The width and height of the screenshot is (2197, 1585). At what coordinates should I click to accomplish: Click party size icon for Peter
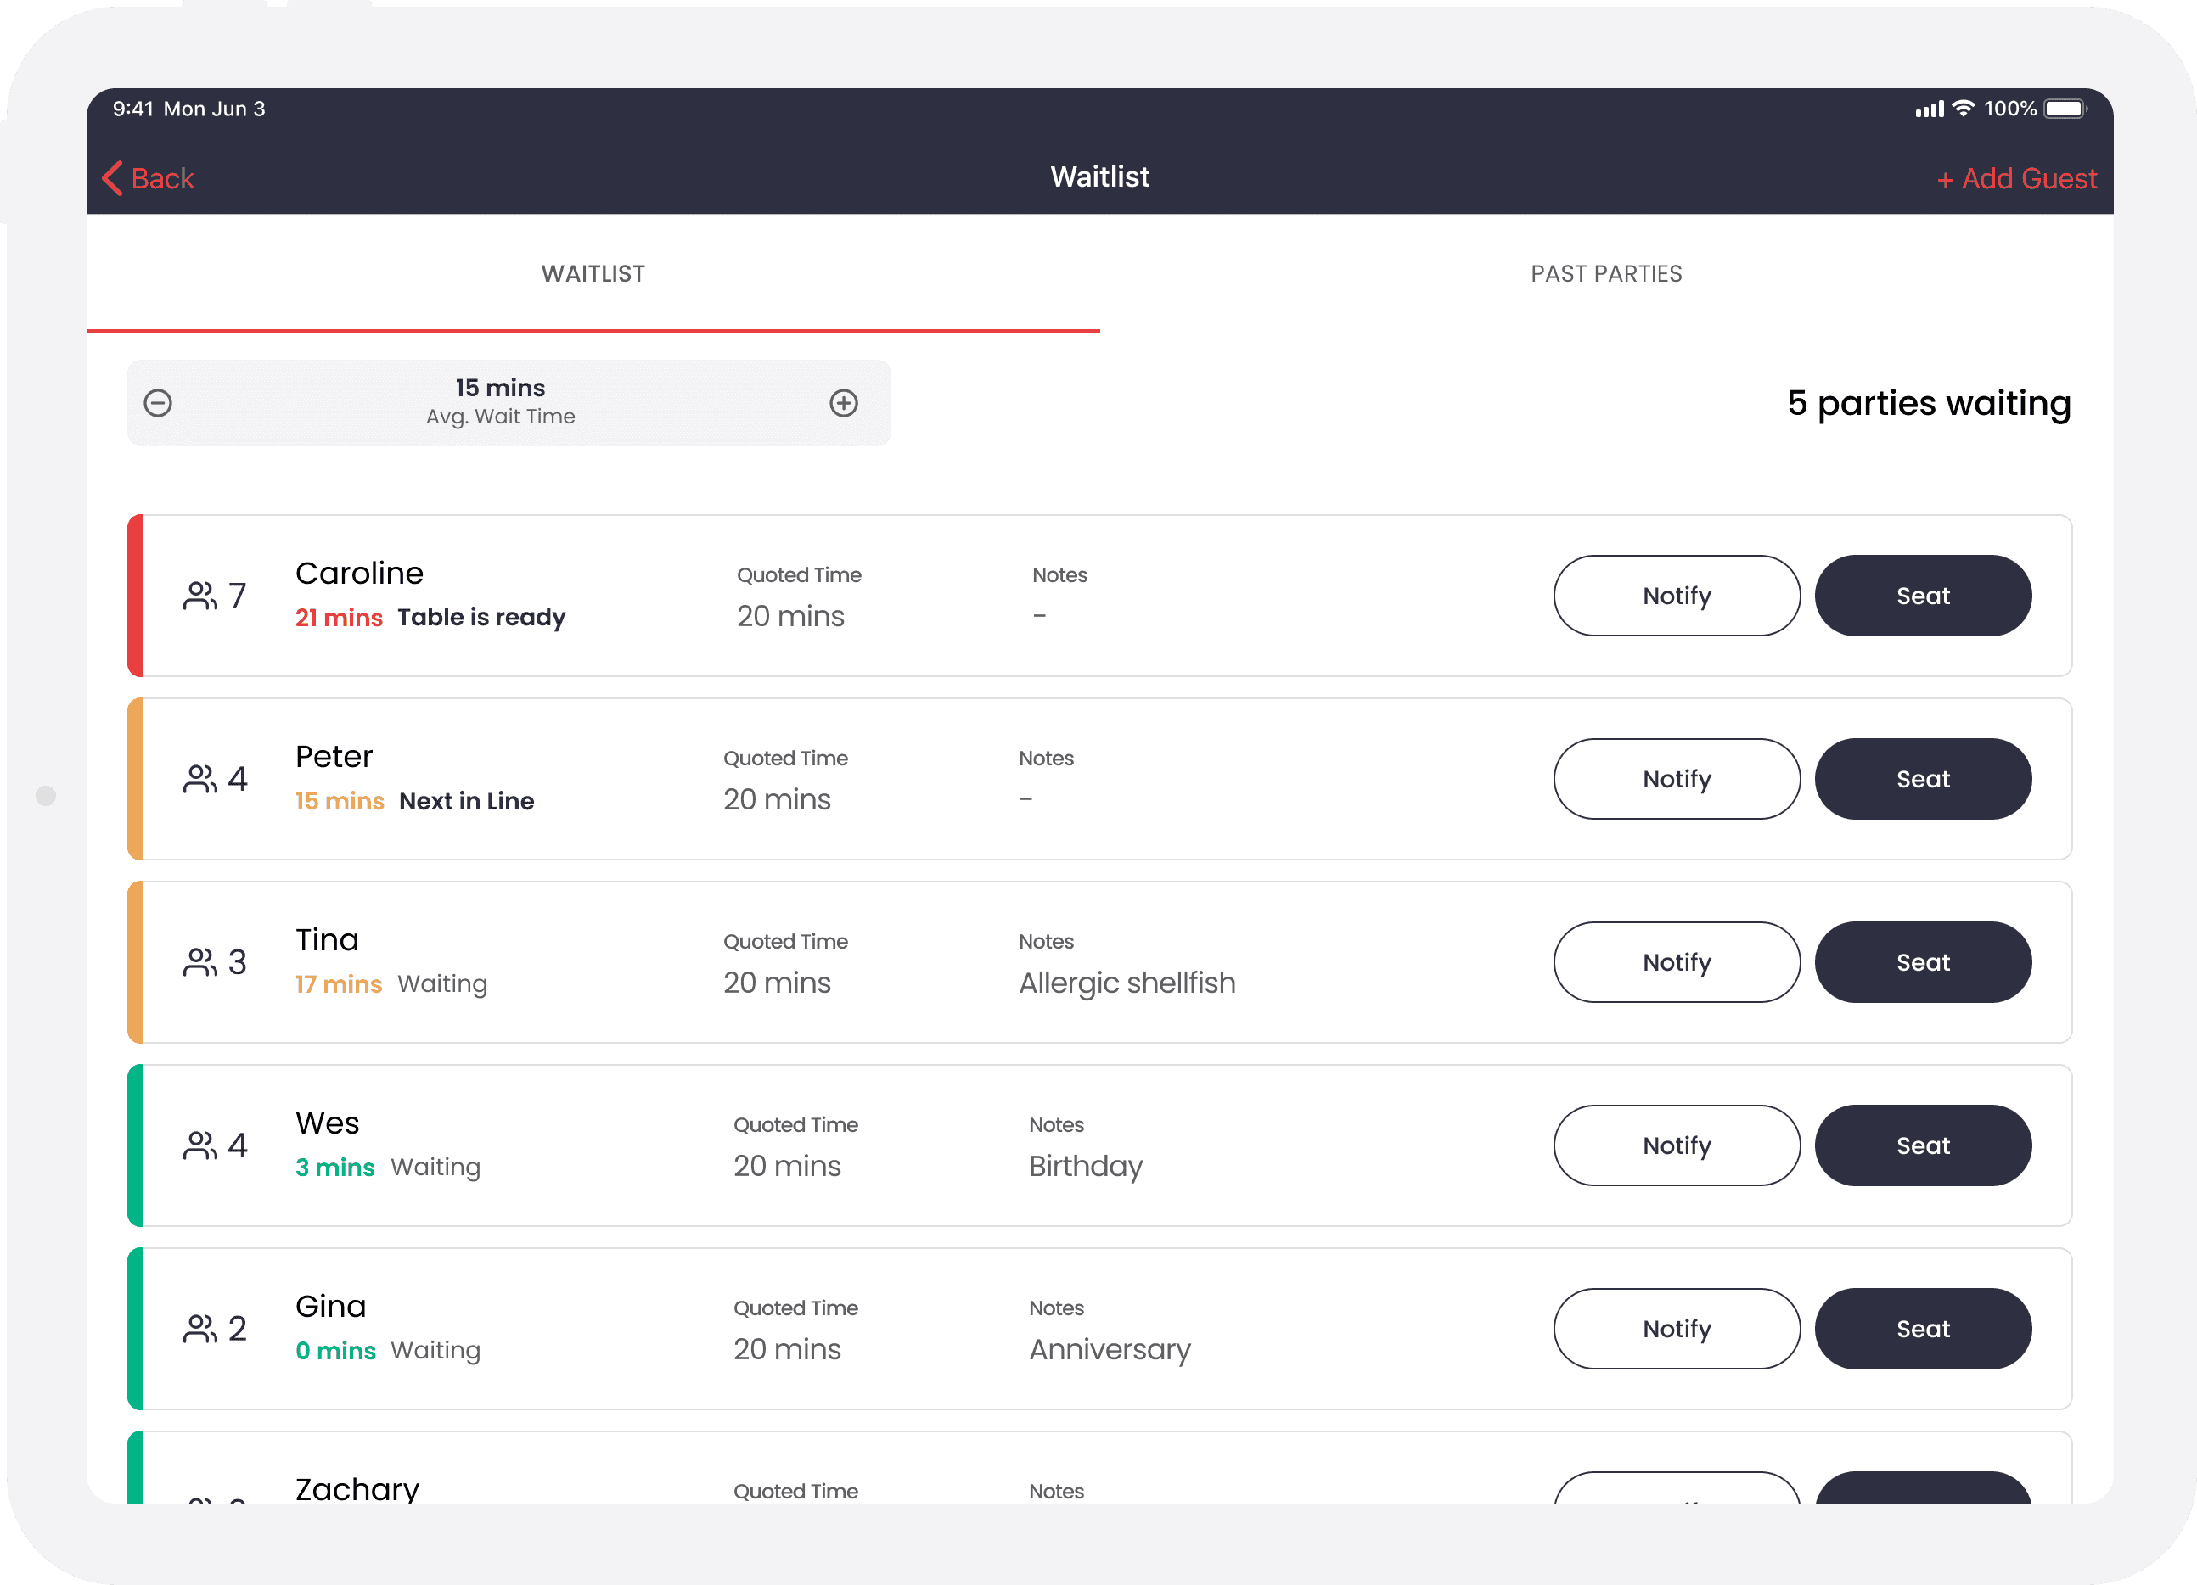200,780
